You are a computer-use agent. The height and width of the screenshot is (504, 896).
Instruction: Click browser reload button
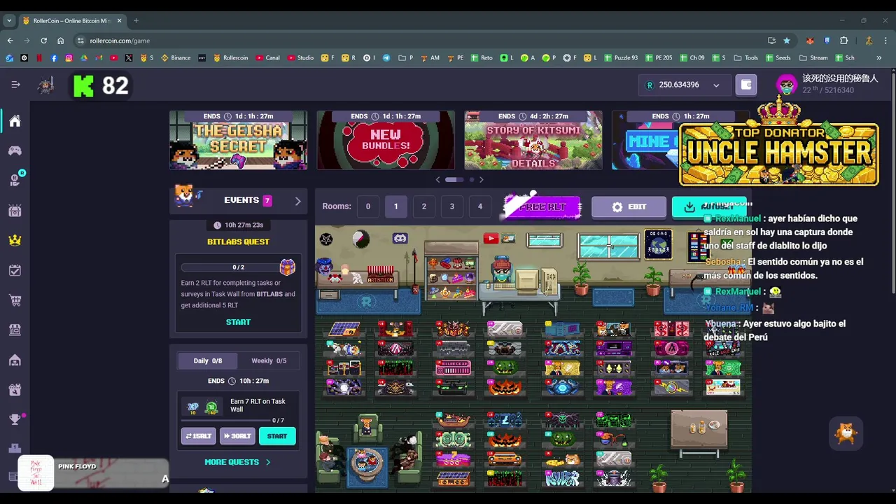[x=43, y=41]
